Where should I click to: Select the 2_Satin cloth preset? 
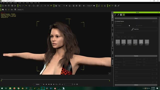click(123, 42)
